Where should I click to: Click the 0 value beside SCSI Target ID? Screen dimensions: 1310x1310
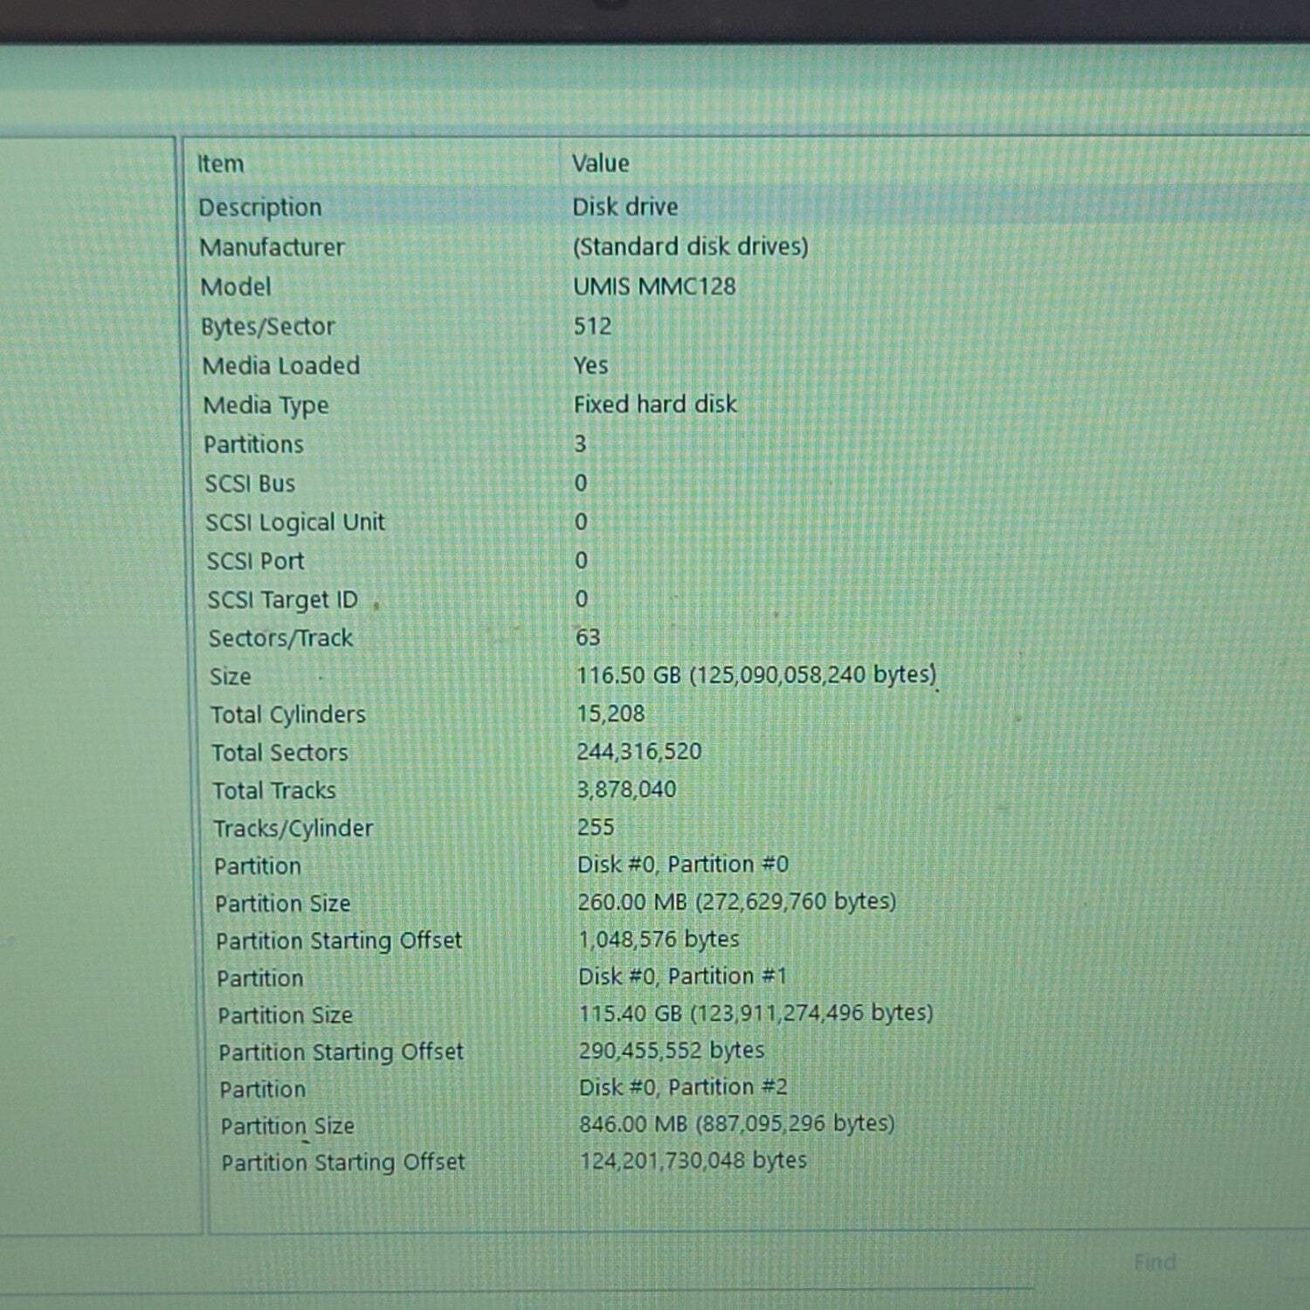pyautogui.click(x=582, y=599)
